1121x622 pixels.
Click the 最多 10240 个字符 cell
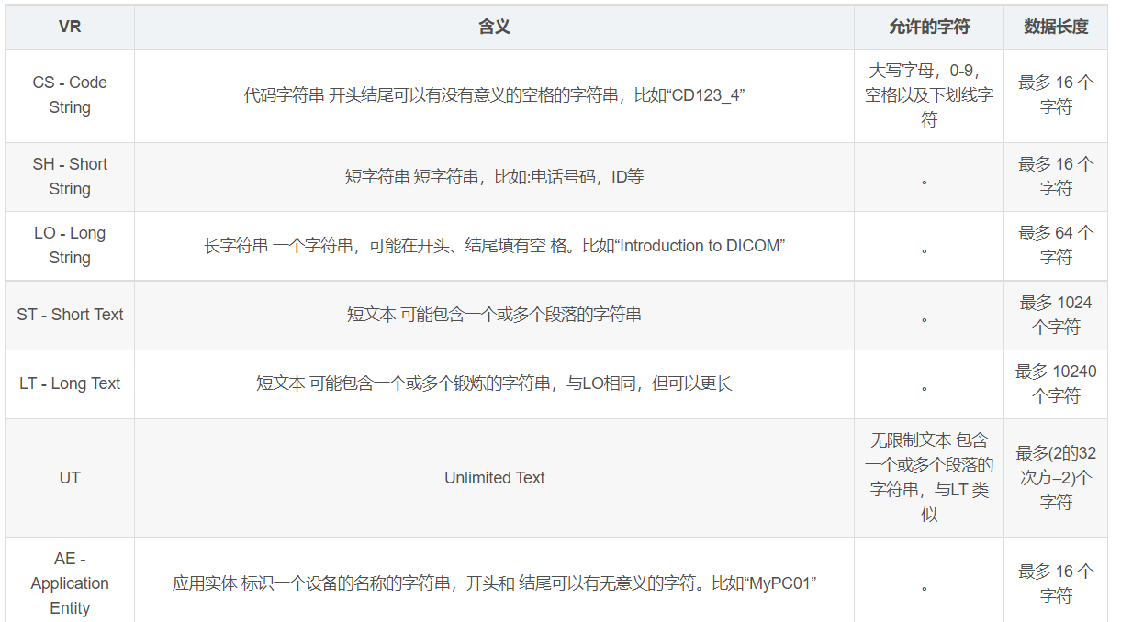click(1054, 383)
